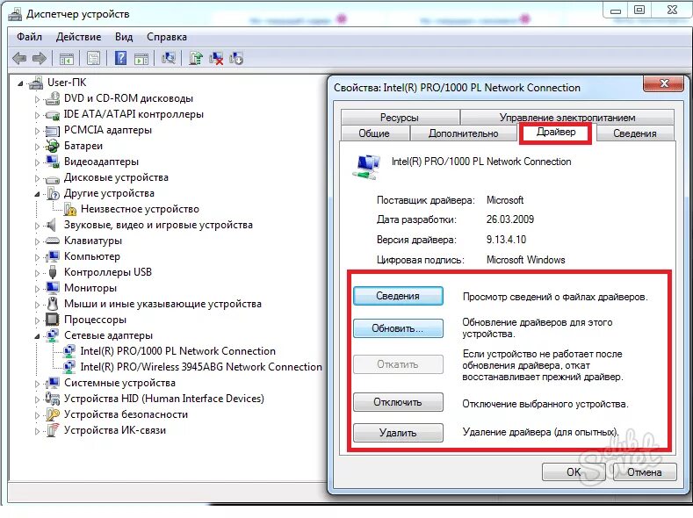Click the Устройства безопасности key icon
Image resolution: width=693 pixels, height=518 pixels.
tap(53, 414)
